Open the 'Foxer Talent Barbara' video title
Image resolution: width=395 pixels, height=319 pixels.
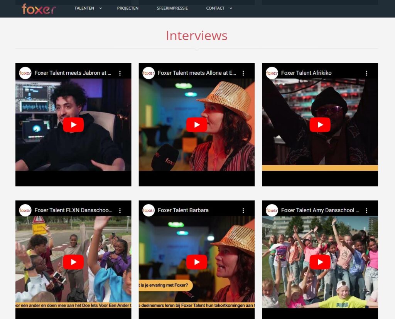[x=183, y=210]
